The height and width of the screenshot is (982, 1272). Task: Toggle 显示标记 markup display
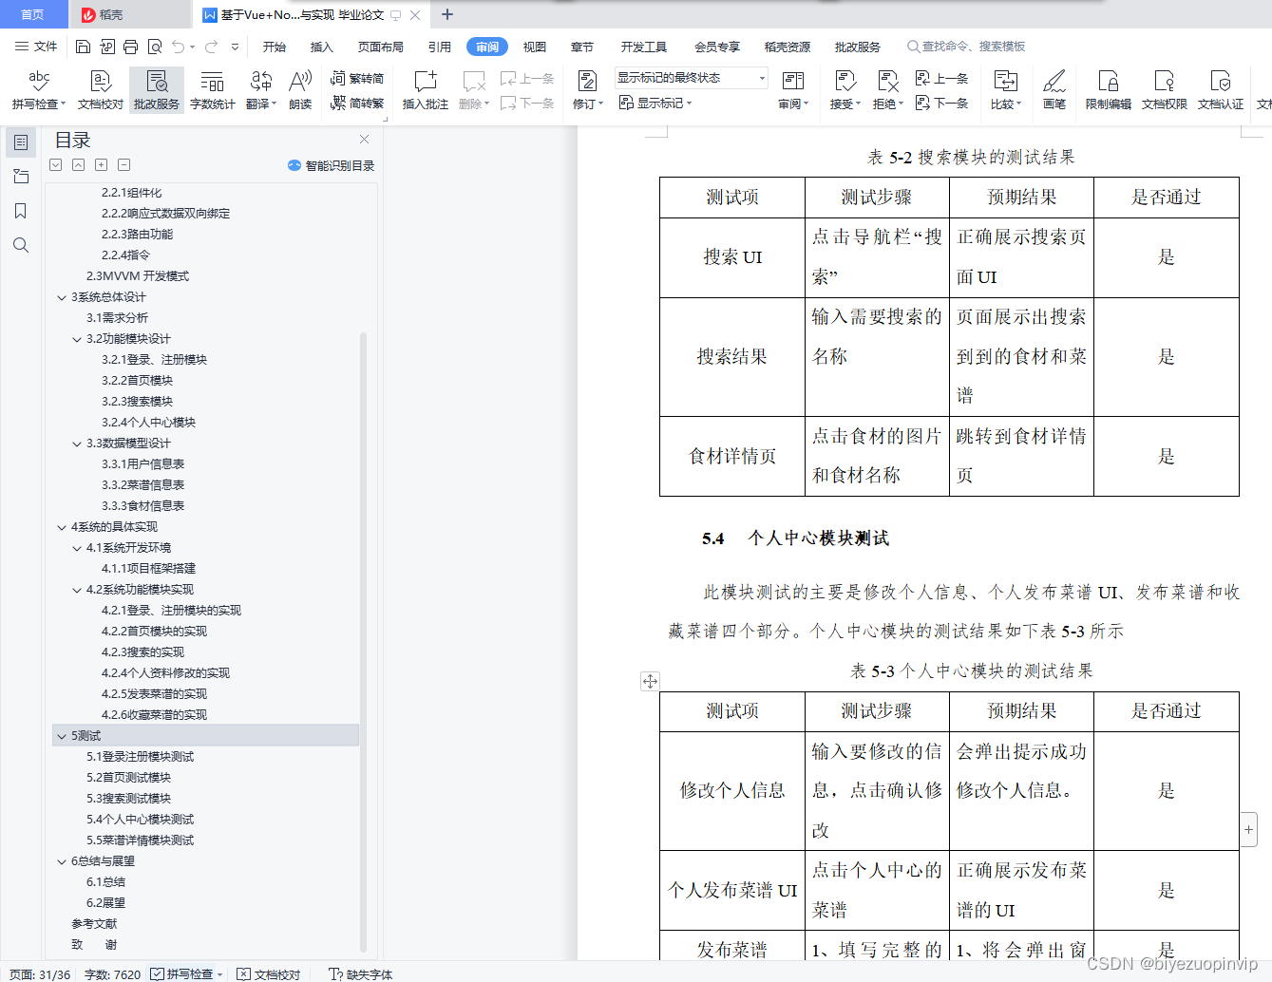tap(656, 103)
